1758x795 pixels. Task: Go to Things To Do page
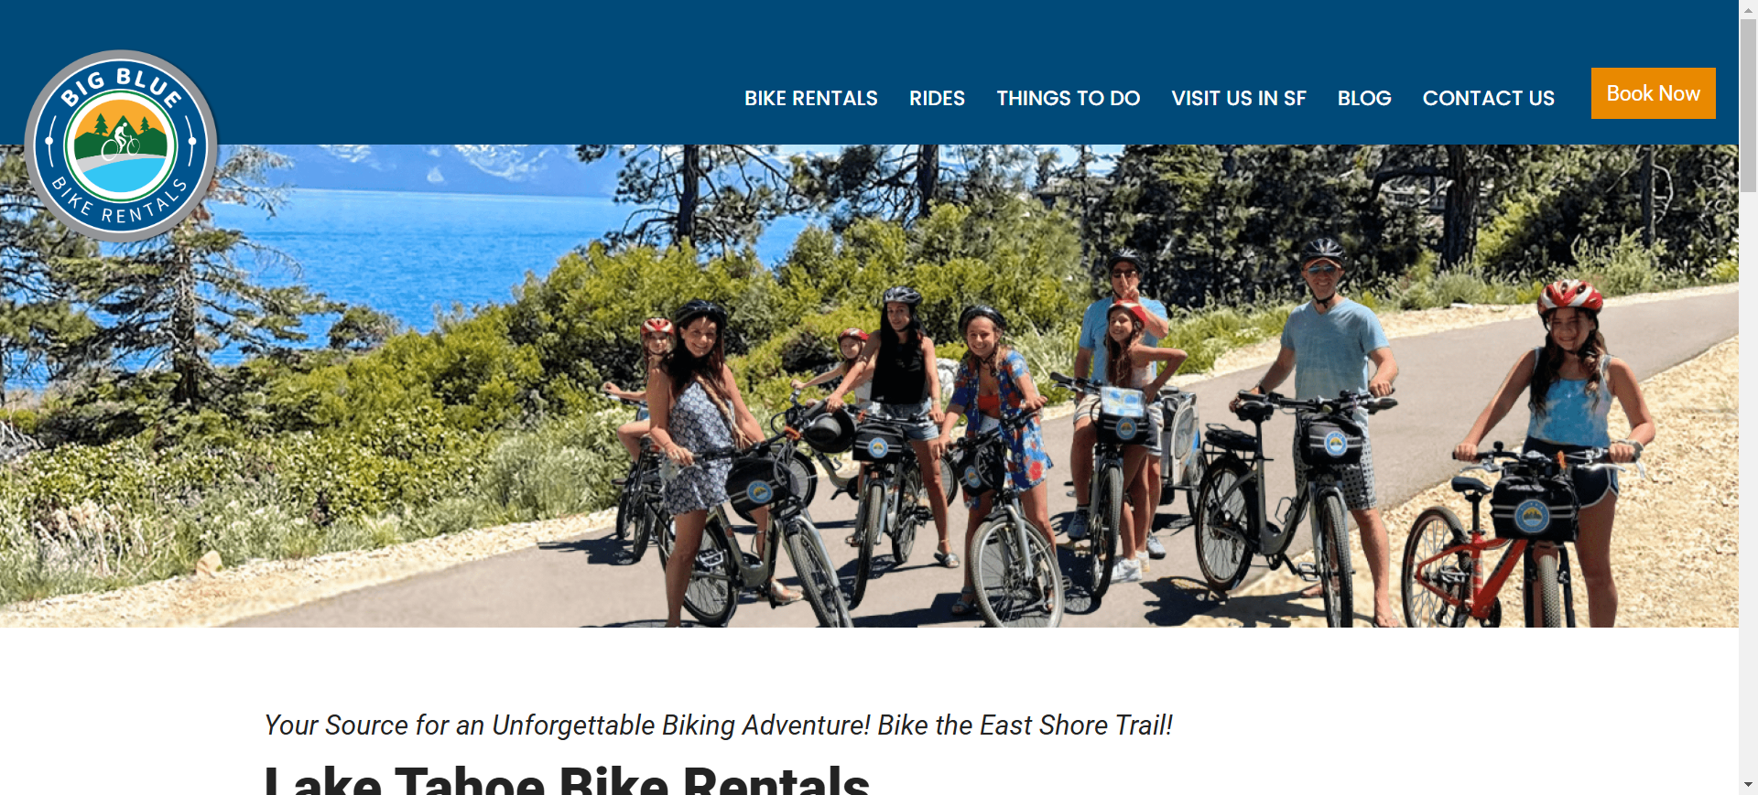1068,98
